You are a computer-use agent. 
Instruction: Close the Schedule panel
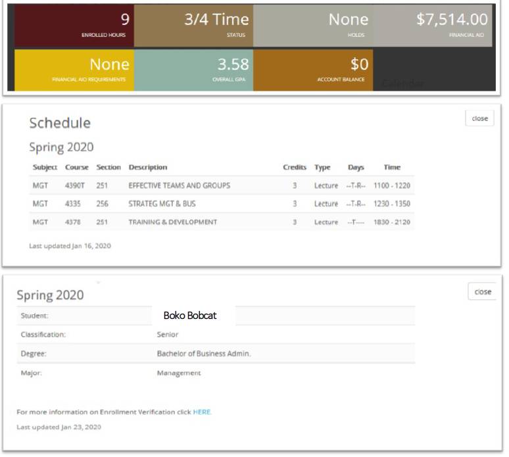pyautogui.click(x=479, y=118)
